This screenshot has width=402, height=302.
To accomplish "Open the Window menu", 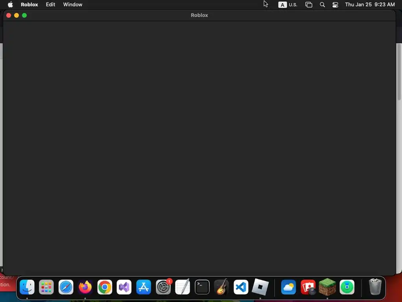I will point(73,5).
